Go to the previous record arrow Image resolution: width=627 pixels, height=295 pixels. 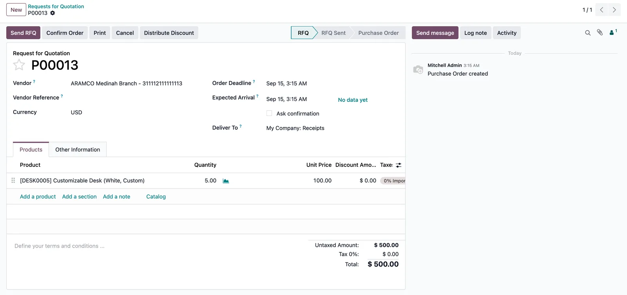pos(602,10)
